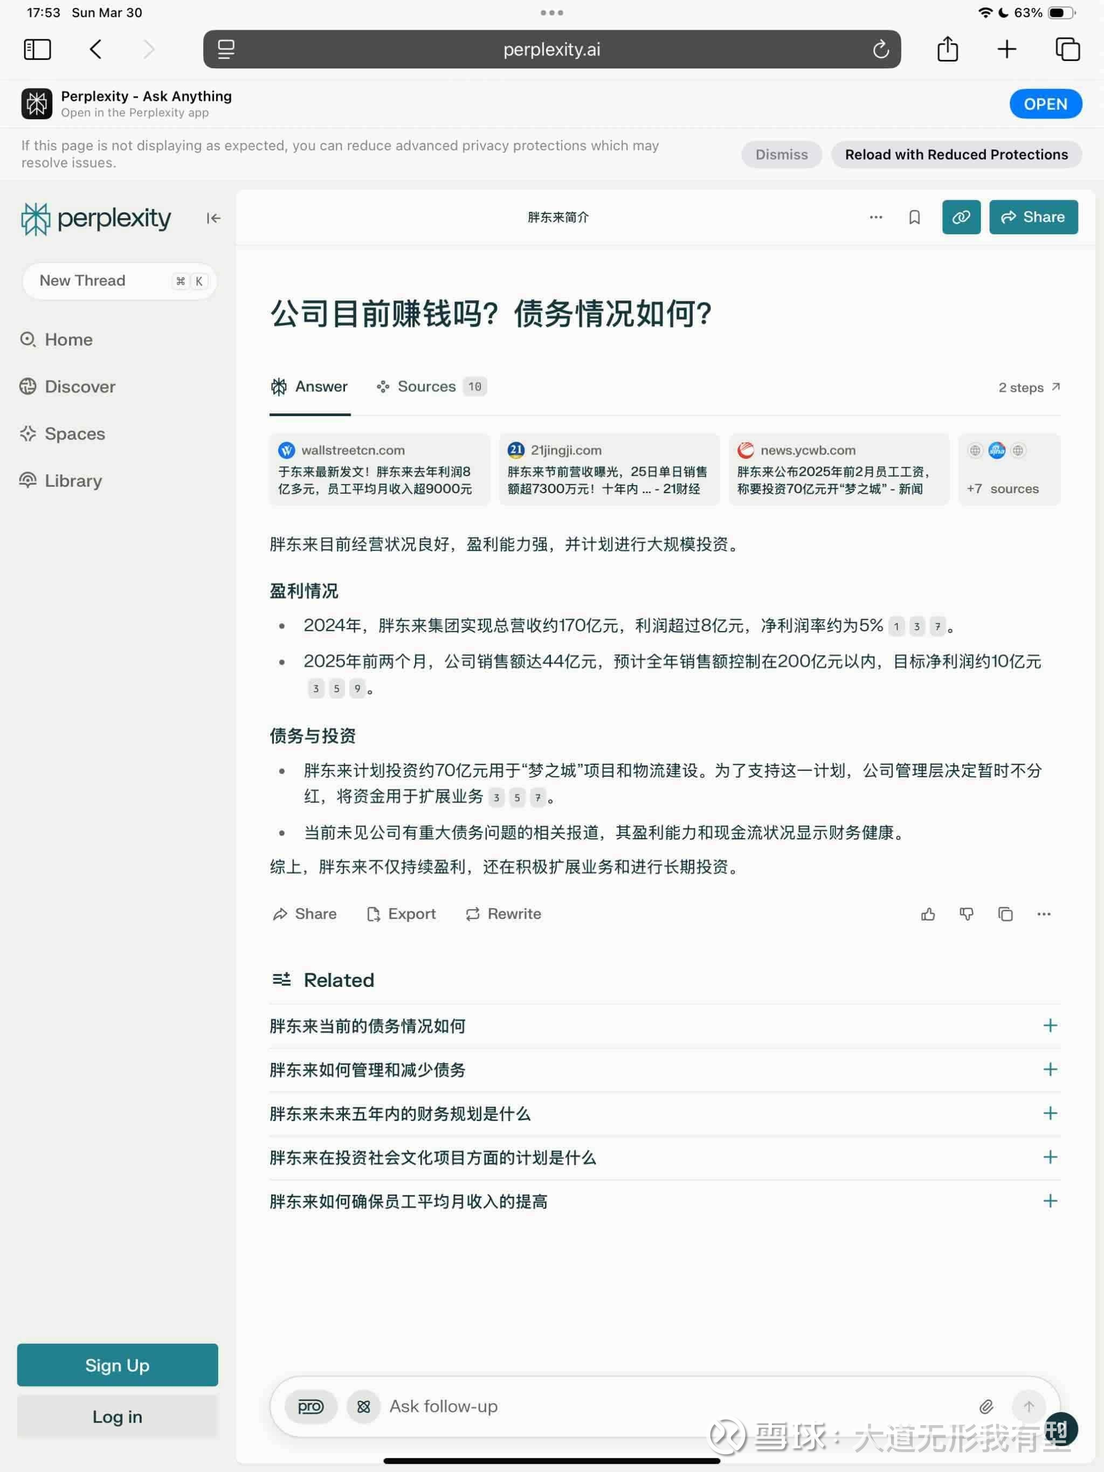Click the Log in button
The image size is (1104, 1472).
(118, 1416)
